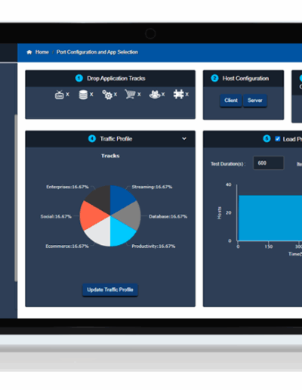This screenshot has height=390, width=302.
Task: Select the Ecommerce shopping cart icon
Action: click(131, 94)
